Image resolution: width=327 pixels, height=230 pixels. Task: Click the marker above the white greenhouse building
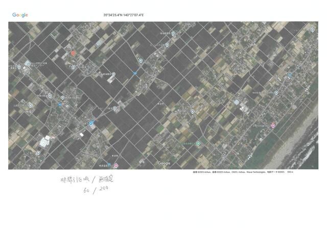coord(113,74)
